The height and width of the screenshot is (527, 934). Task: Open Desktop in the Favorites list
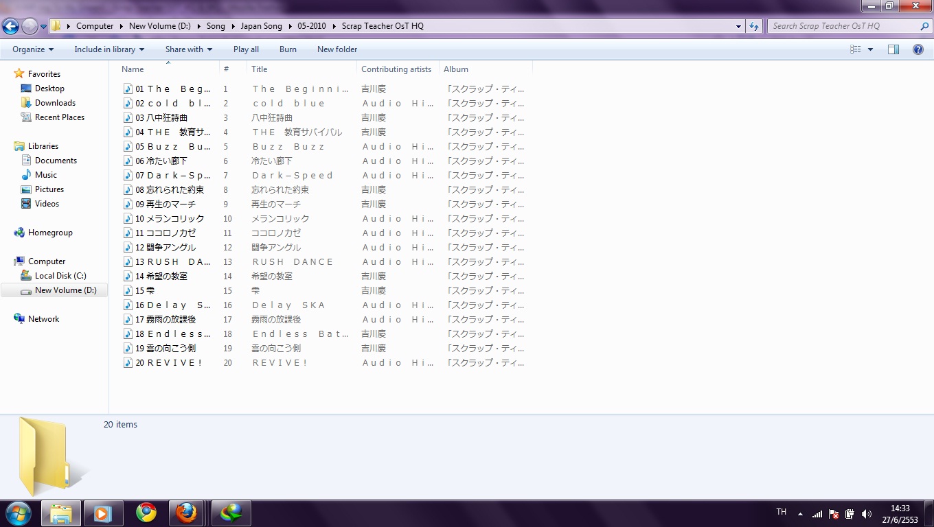click(49, 89)
